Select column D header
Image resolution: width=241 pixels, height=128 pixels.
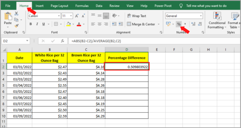point(127,50)
